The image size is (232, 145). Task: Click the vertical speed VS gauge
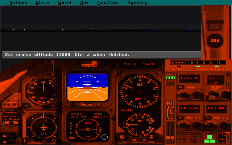click(140, 125)
